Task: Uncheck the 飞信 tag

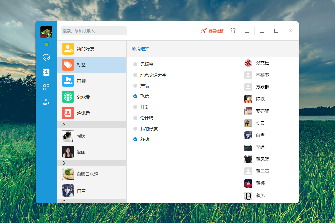Action: (x=135, y=96)
